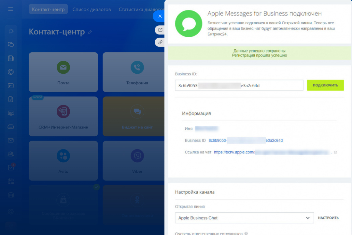Click the envelope mail icon in sidebar
Image resolution: width=352 pixels, height=235 pixels.
click(x=11, y=140)
